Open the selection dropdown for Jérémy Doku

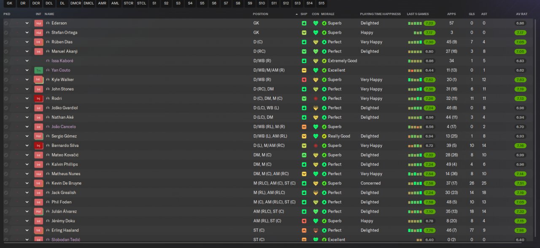(27, 221)
